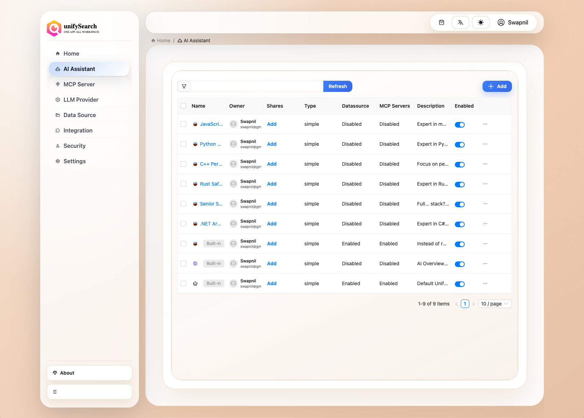The image size is (584, 418).
Task: Select the robot icon on the last assistant row
Action: pyautogui.click(x=195, y=283)
